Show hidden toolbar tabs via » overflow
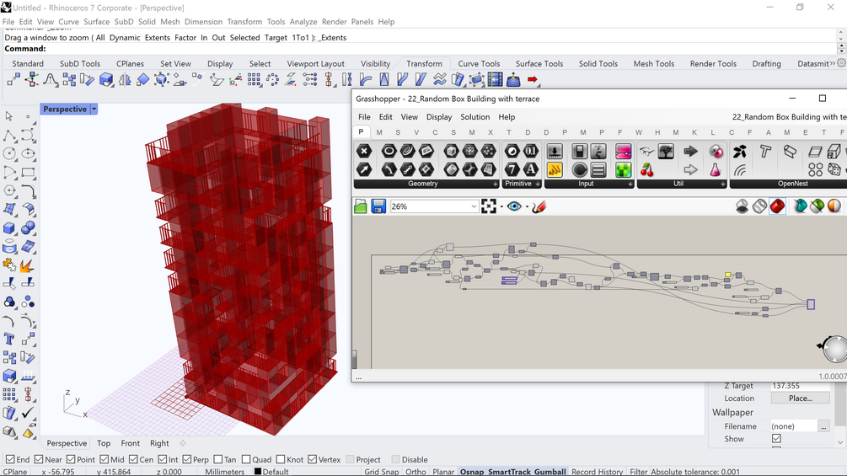Viewport: 847px width, 476px height. [833, 63]
